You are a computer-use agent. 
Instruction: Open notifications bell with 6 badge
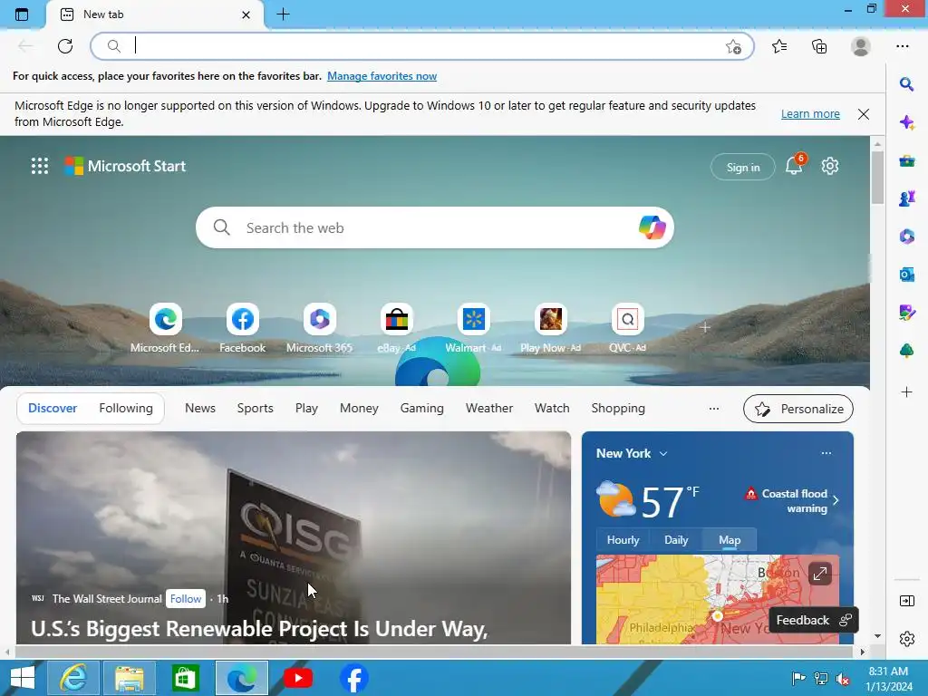pos(794,165)
